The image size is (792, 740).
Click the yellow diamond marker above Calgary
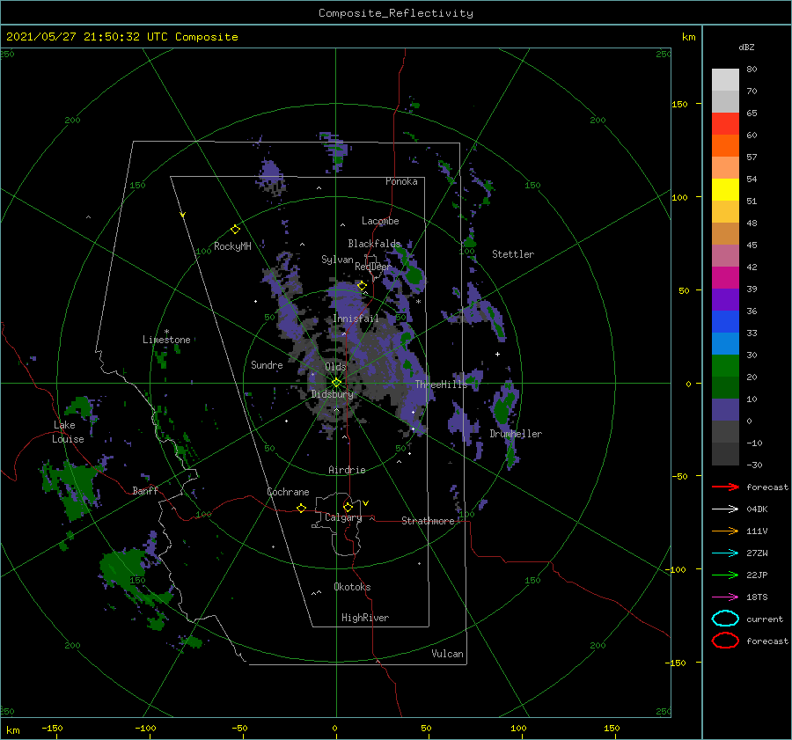(x=348, y=507)
